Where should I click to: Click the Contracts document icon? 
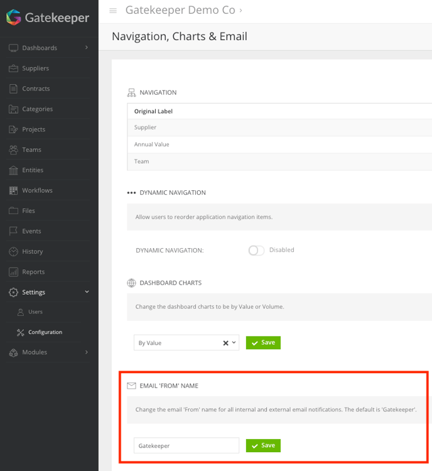13,89
